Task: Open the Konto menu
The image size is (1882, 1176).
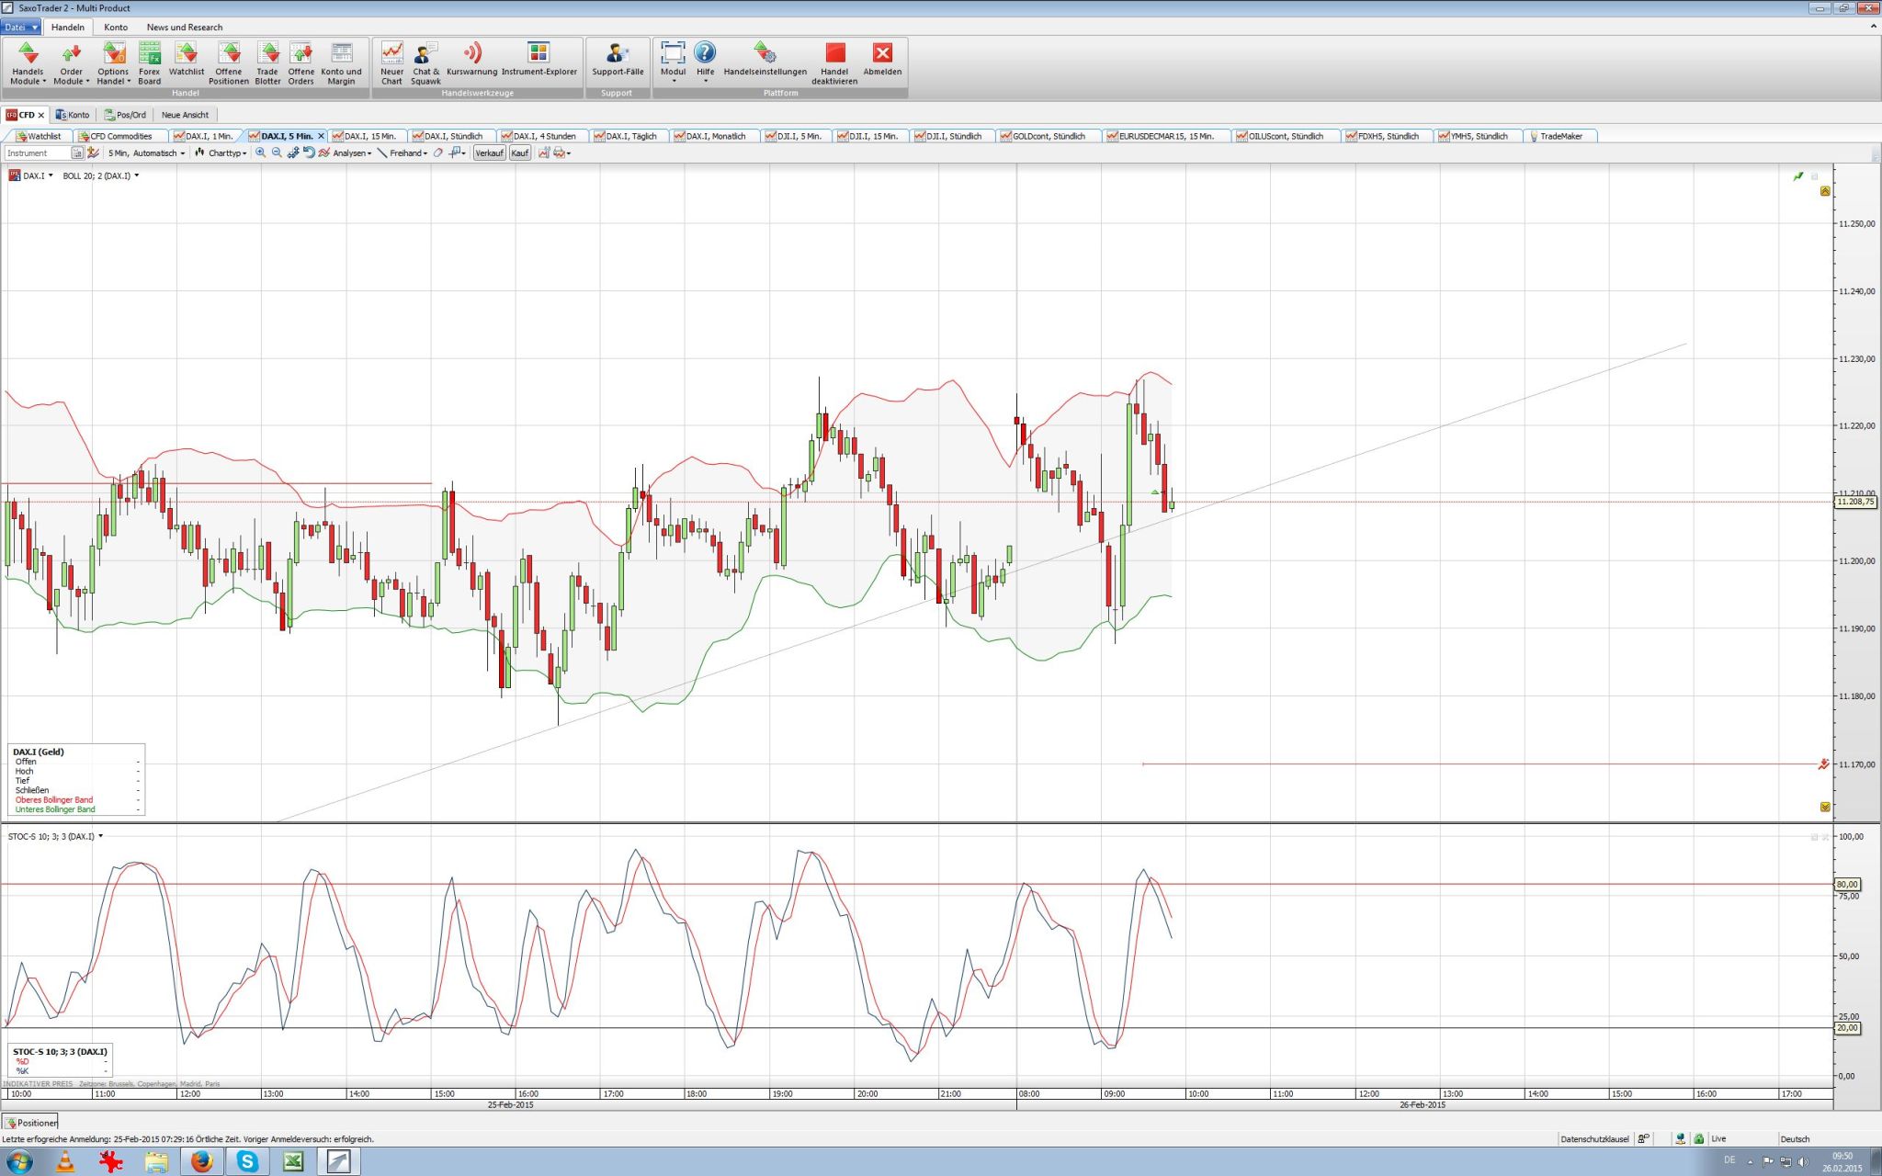Action: click(116, 27)
